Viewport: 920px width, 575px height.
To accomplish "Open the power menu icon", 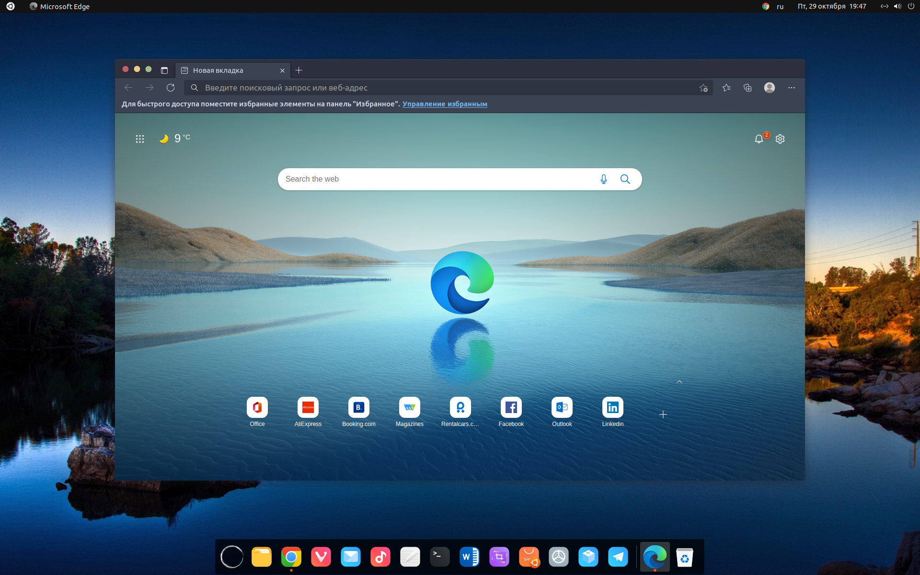I will [911, 7].
